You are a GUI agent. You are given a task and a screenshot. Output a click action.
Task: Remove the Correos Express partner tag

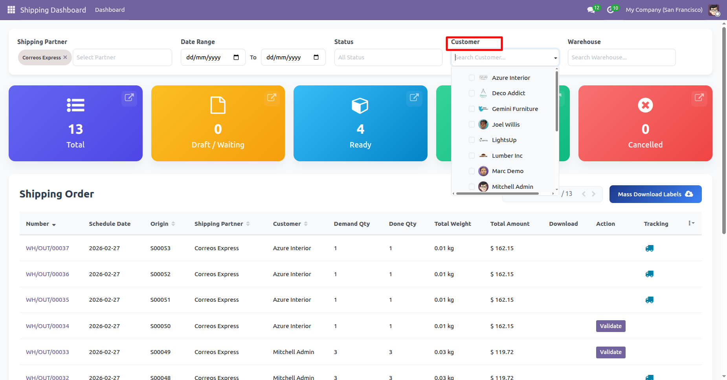click(x=65, y=57)
